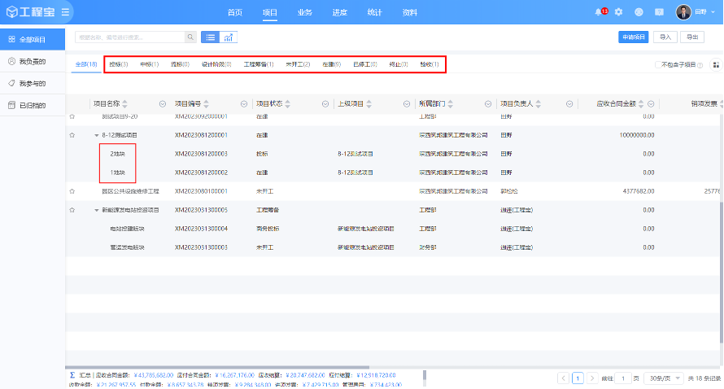Sort by 应收合同金额 column arrows
Image resolution: width=724 pixels, height=389 pixels.
[x=641, y=104]
